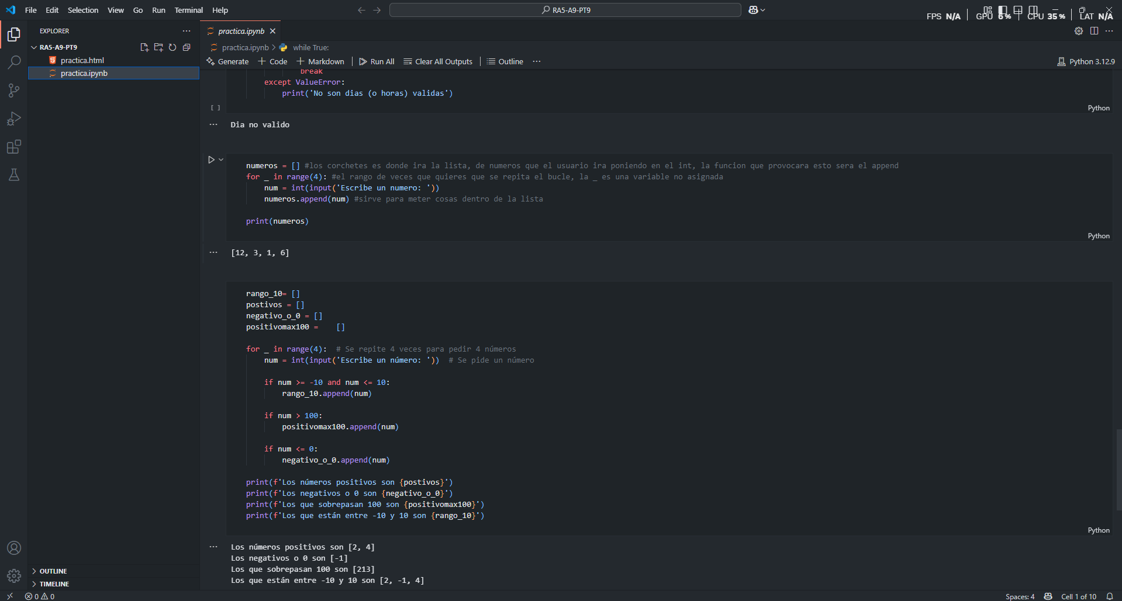This screenshot has height=601, width=1122.
Task: Open the Search view in activity bar
Action: 14,62
